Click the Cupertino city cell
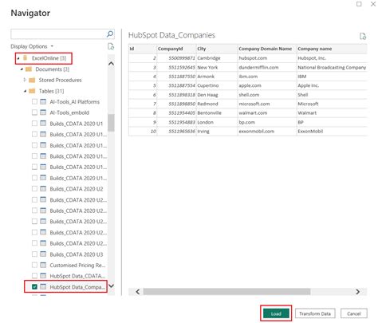The width and height of the screenshot is (378, 323). click(217, 85)
